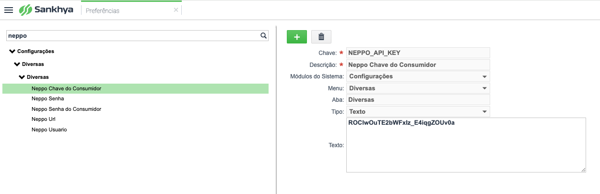This screenshot has width=600, height=194.
Task: Click inside the Texto text area
Action: click(466, 145)
